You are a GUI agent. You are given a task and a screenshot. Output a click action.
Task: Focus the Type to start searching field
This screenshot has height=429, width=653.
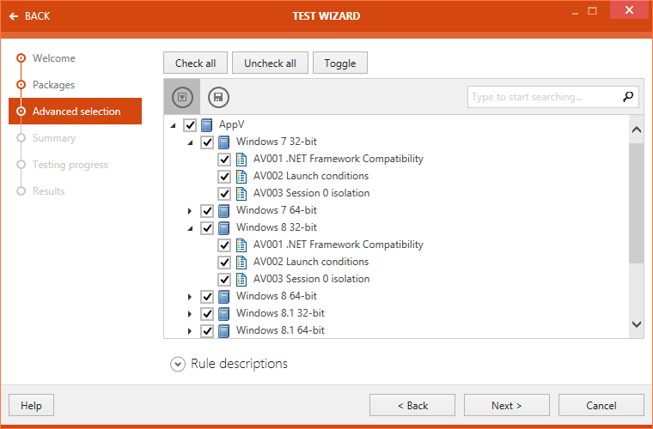[541, 97]
